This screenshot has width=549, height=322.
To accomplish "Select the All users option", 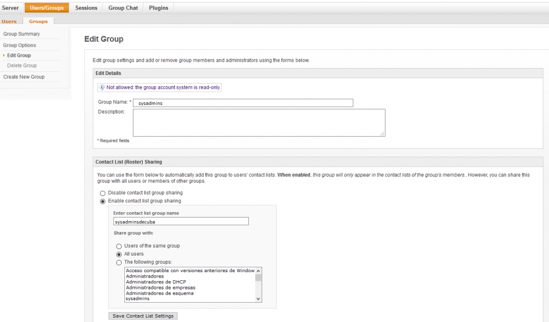I will pos(119,254).
